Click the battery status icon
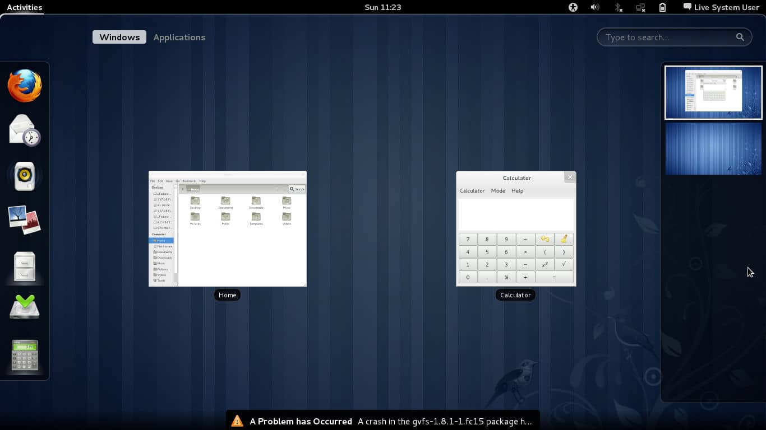Image resolution: width=766 pixels, height=430 pixels. click(662, 7)
